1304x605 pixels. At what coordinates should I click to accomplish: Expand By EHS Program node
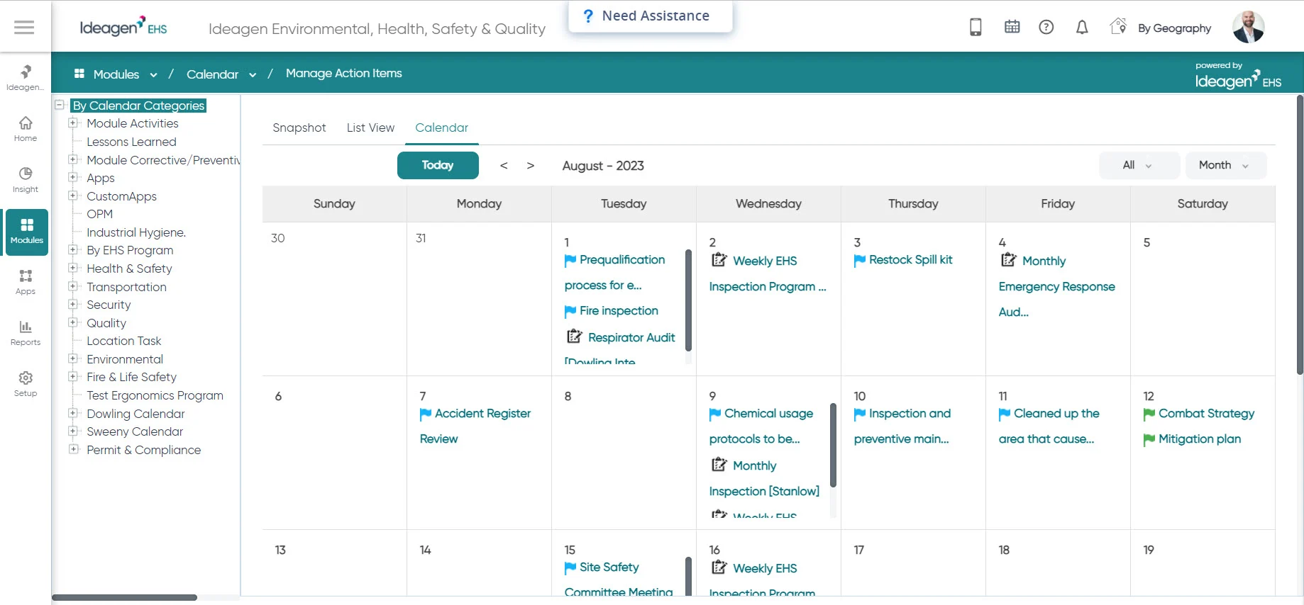click(73, 249)
